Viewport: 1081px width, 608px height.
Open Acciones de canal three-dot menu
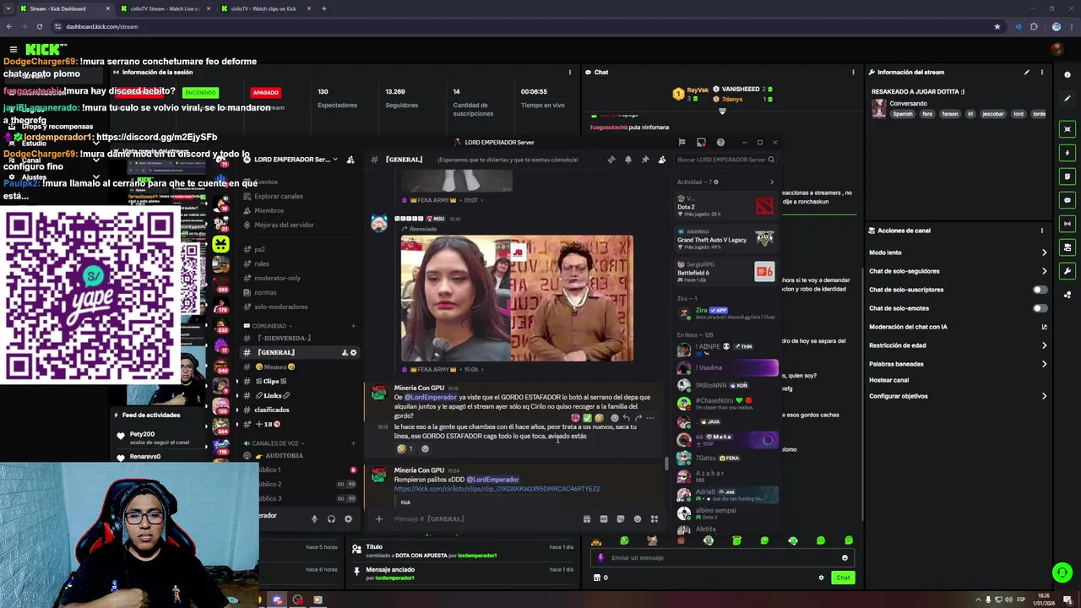[1041, 231]
